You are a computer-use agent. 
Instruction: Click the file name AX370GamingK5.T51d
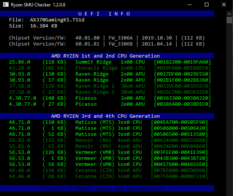[57, 20]
